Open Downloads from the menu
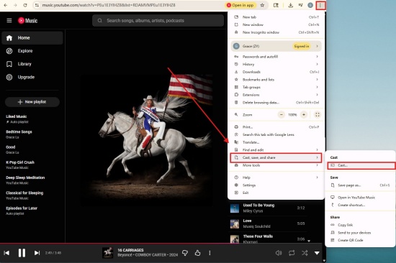 point(276,72)
